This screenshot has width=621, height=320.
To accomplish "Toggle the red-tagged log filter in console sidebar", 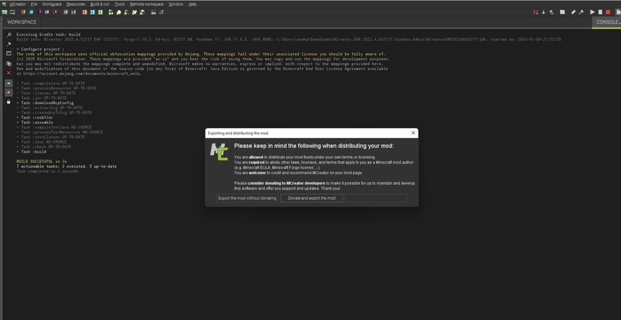I will [x=8, y=92].
